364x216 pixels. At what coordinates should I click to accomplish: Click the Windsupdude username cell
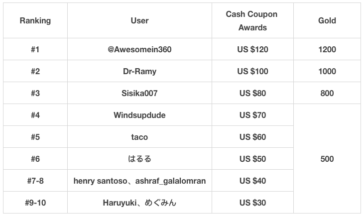pos(139,115)
